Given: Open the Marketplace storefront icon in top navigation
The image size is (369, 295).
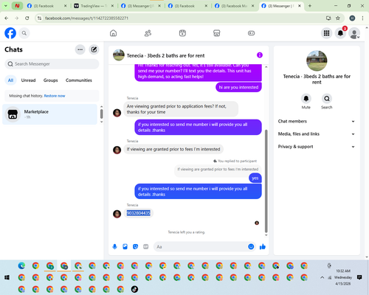Looking at the screenshot, I should (217, 33).
